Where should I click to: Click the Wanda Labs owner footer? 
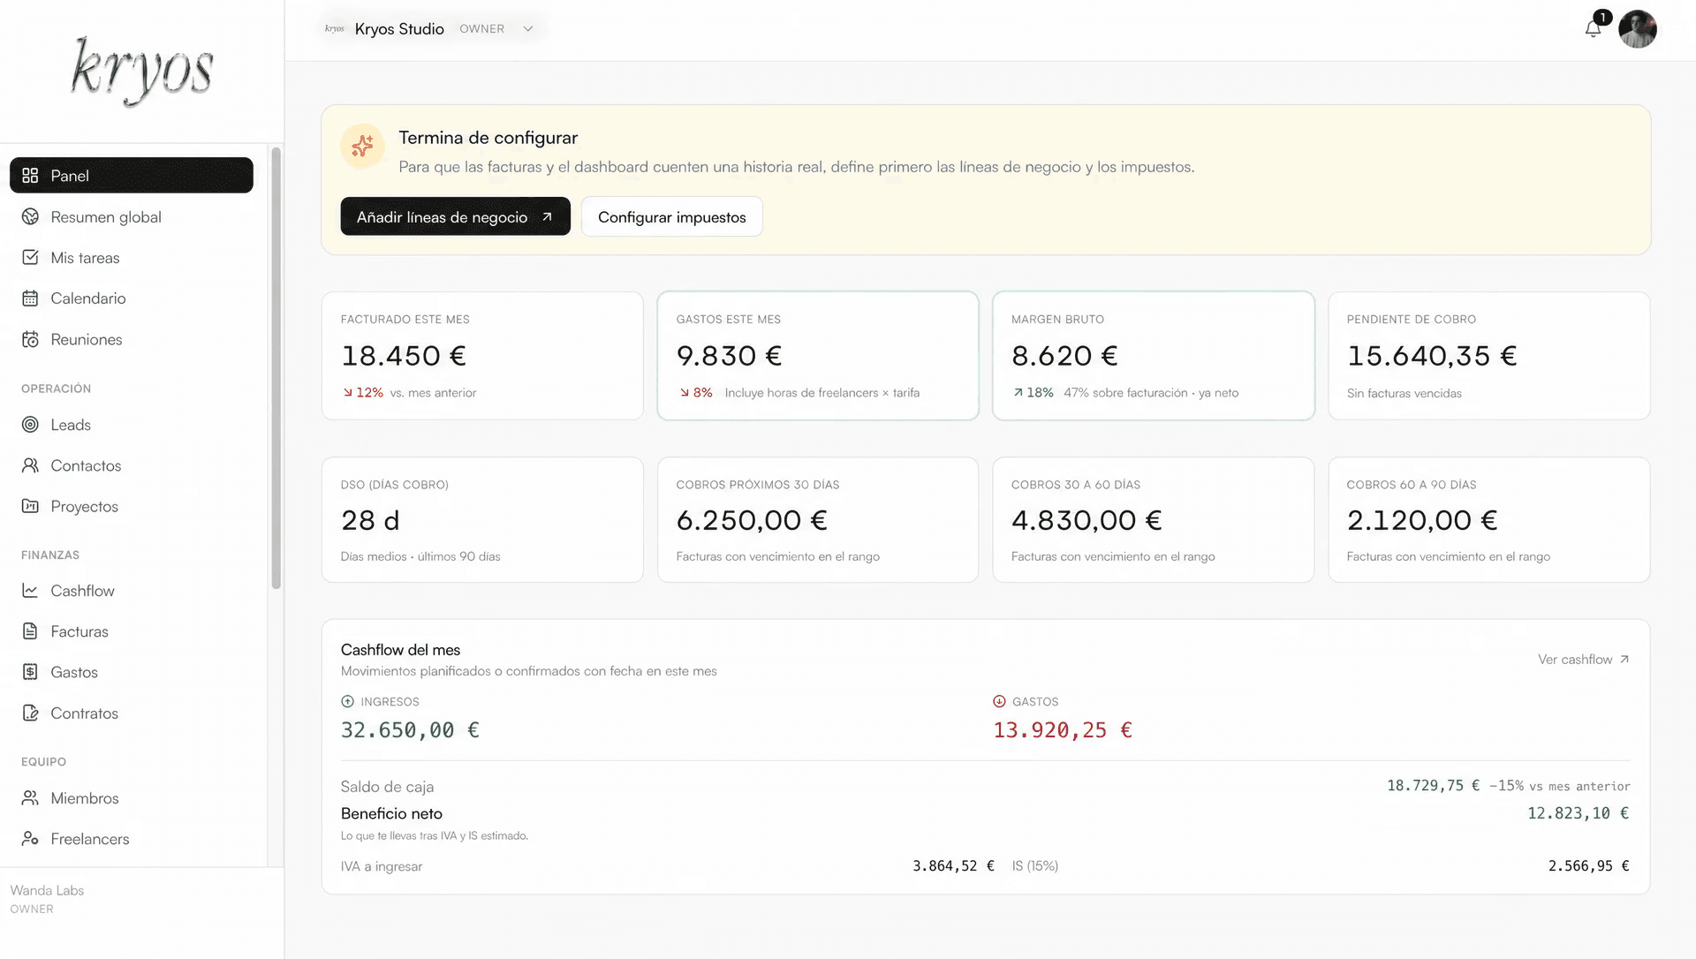[47, 899]
